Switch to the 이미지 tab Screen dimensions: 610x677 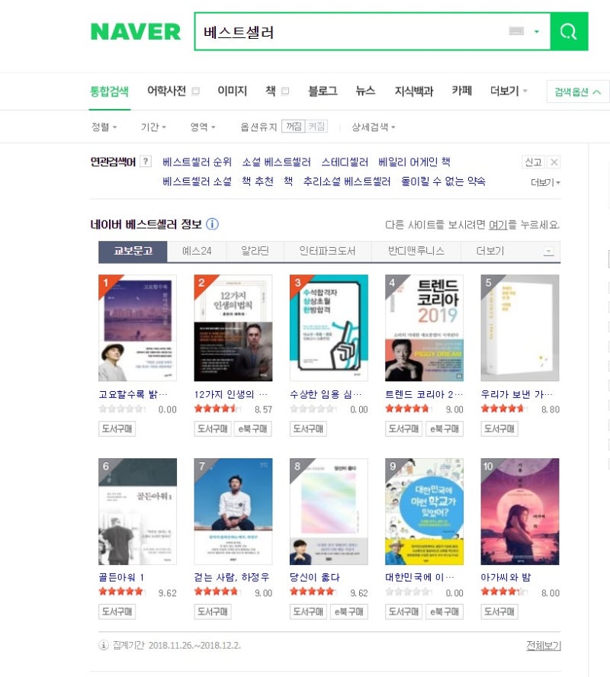(x=232, y=91)
